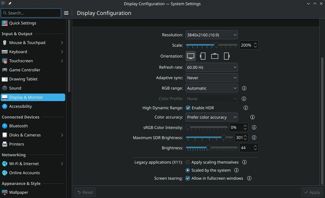Viewport: 325px width, 198px height.
Task: Toggle Allow in fullscreen windows checkbox
Action: (x=188, y=178)
